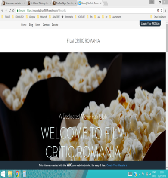Click the Chrome icon in the taskbar
The image size is (168, 178).
click(x=17, y=174)
